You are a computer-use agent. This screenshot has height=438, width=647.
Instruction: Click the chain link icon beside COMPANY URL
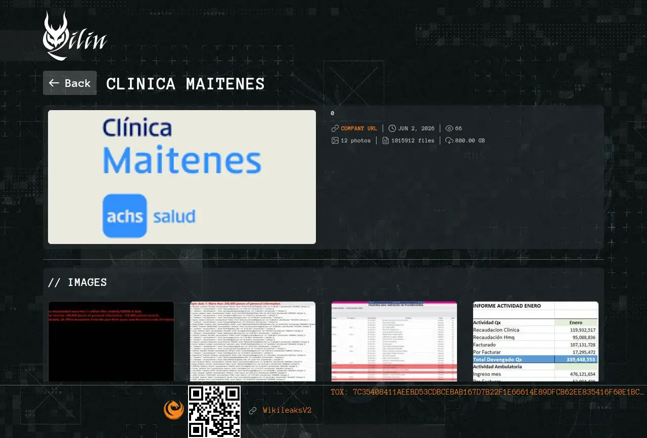pyautogui.click(x=335, y=128)
